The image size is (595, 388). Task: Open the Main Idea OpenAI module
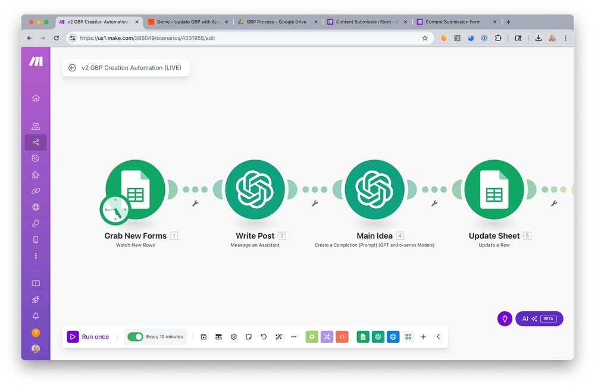click(374, 189)
